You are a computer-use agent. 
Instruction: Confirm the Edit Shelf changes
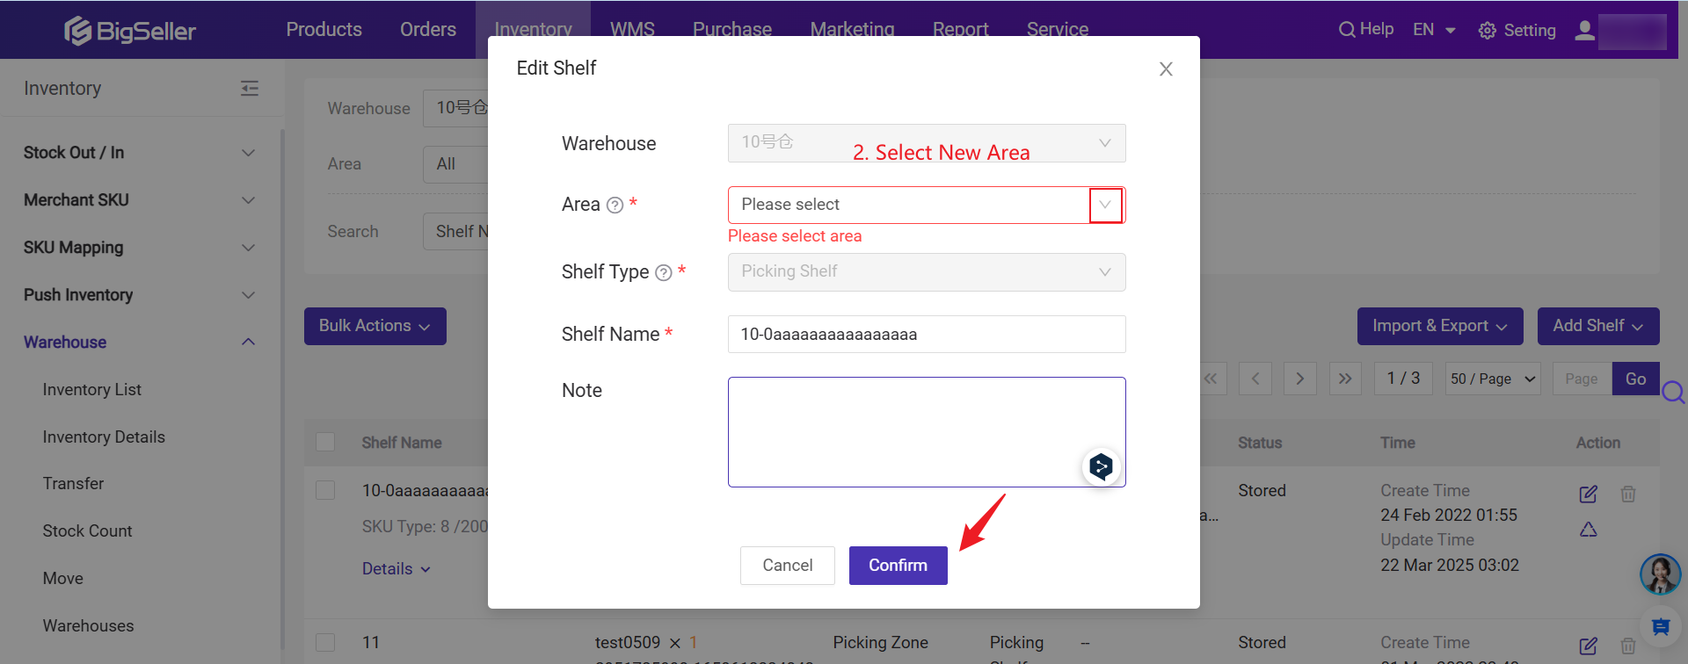(x=898, y=566)
